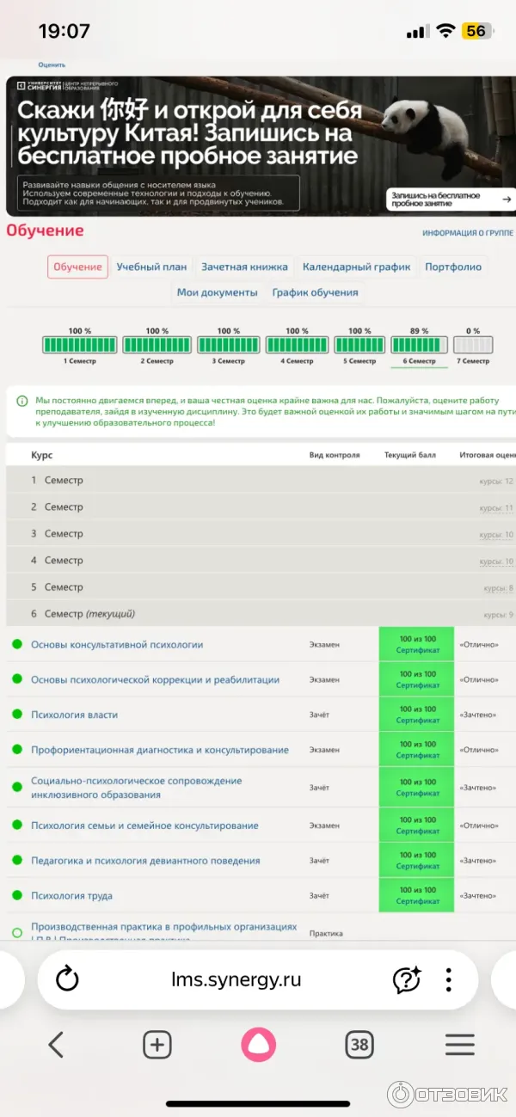Open the Основы консультативной психологии course
The height and width of the screenshot is (1117, 516).
coord(117,644)
